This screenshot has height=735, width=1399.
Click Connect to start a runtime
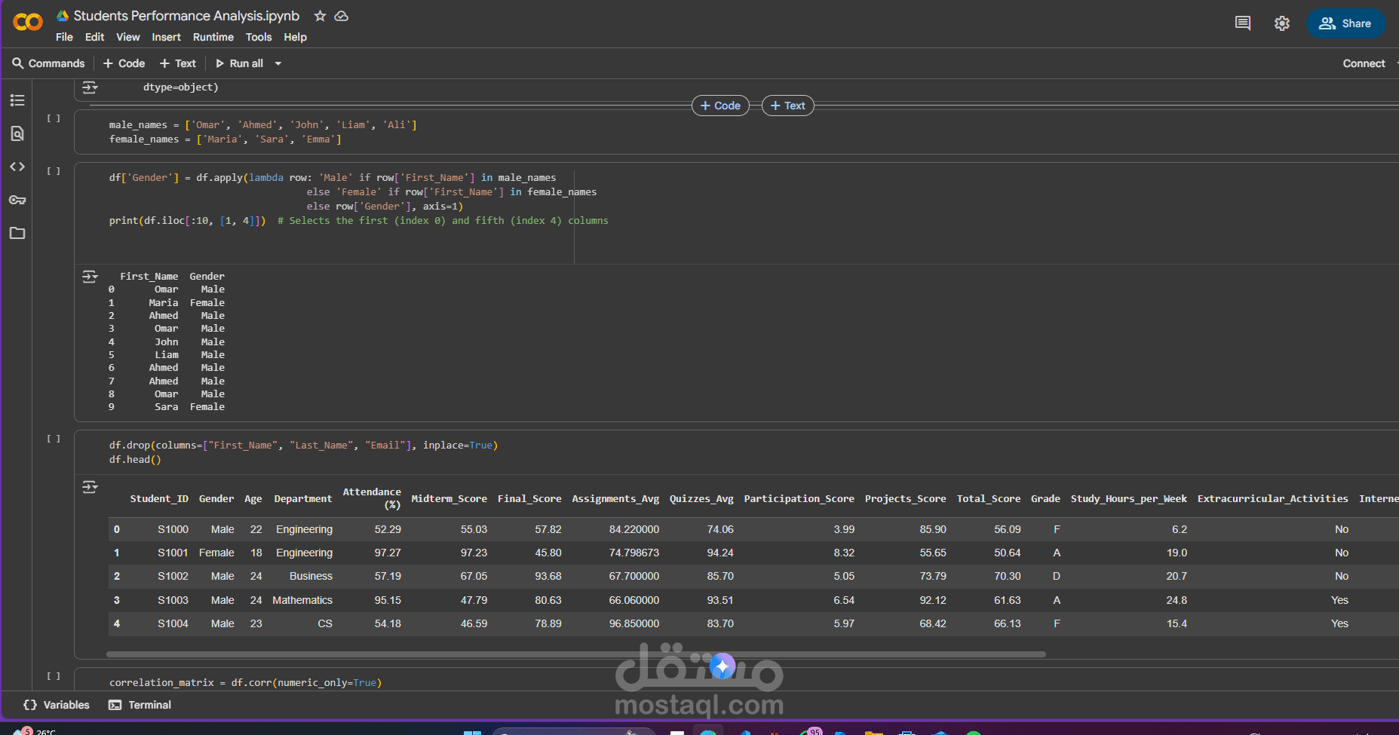tap(1363, 63)
